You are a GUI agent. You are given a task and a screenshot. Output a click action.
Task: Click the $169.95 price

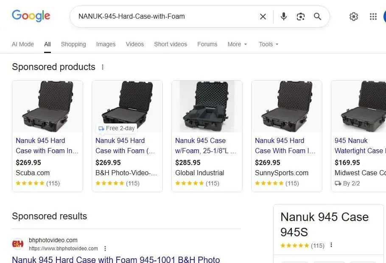[x=347, y=162]
